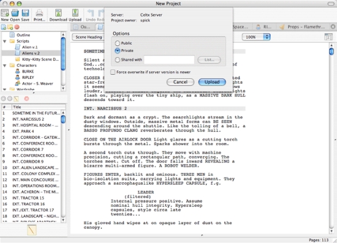This screenshot has width=337, height=243.
Task: Click the add folder icon above project tree
Action: point(10,27)
